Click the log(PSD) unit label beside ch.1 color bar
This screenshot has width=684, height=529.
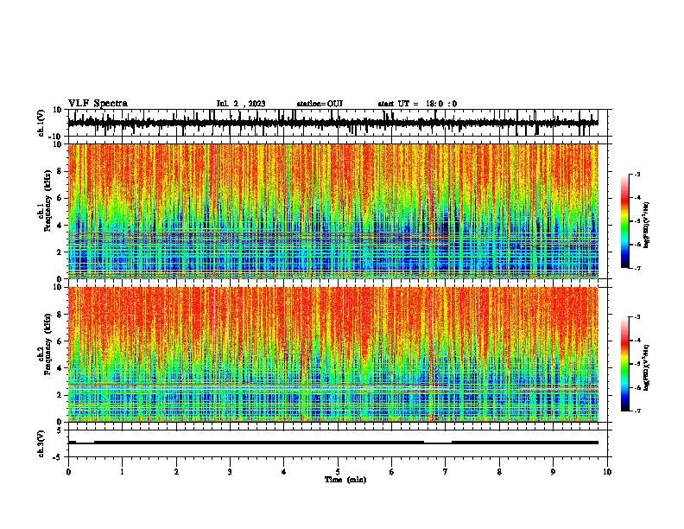coord(647,226)
